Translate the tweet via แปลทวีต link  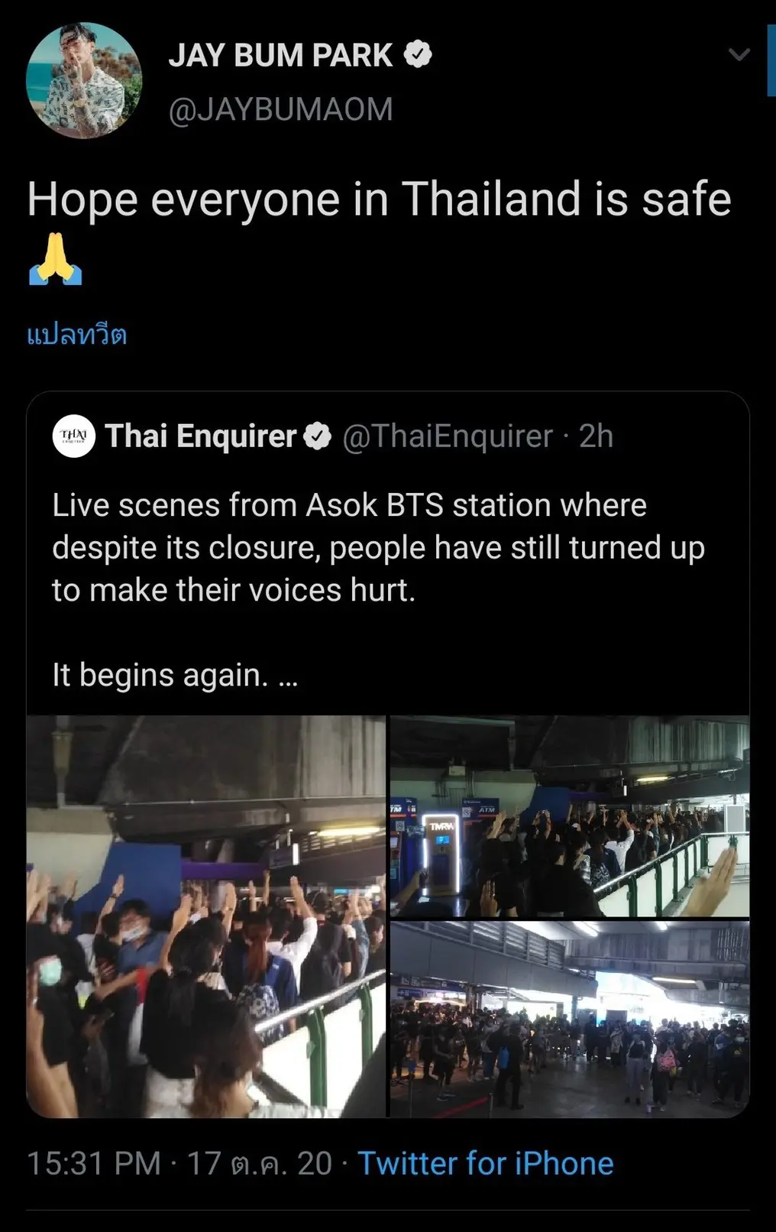point(76,335)
